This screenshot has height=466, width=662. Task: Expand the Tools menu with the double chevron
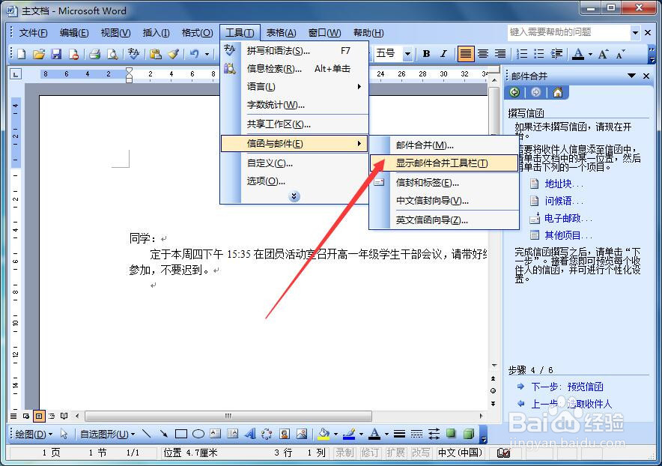tap(294, 196)
